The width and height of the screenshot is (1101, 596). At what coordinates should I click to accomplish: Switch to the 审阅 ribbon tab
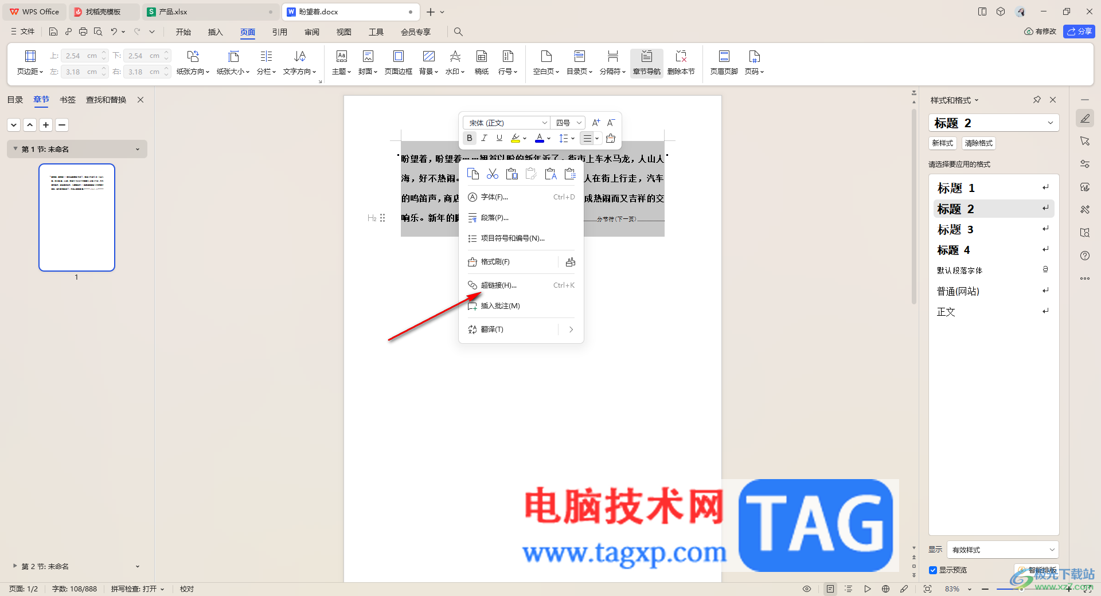312,32
